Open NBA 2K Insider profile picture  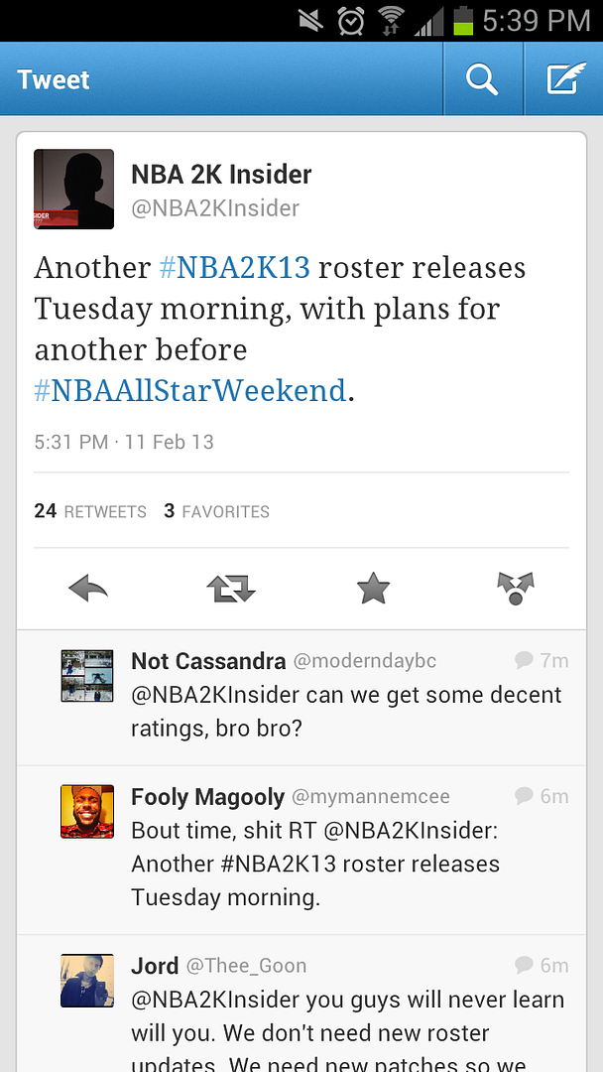point(73,189)
